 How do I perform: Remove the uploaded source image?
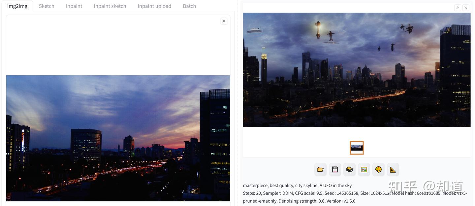[224, 21]
